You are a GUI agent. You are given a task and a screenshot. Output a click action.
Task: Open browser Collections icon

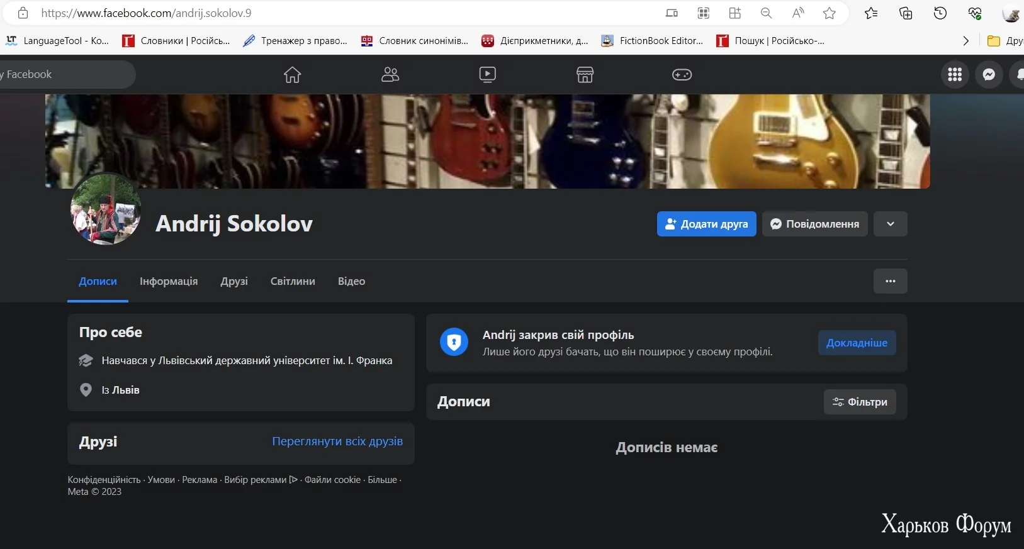(906, 13)
